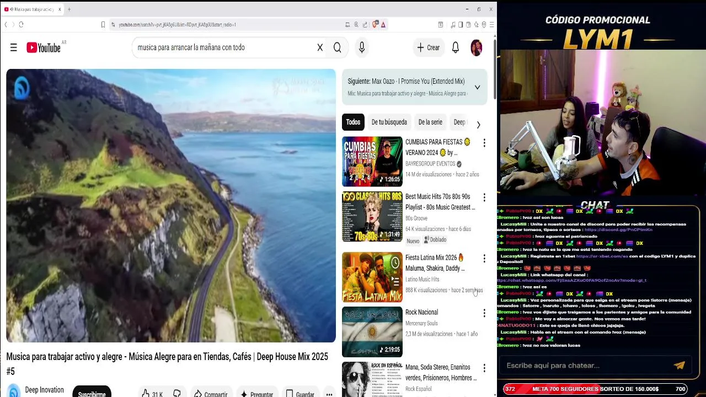
Task: Go back with the browser back arrow
Action: coord(6,24)
